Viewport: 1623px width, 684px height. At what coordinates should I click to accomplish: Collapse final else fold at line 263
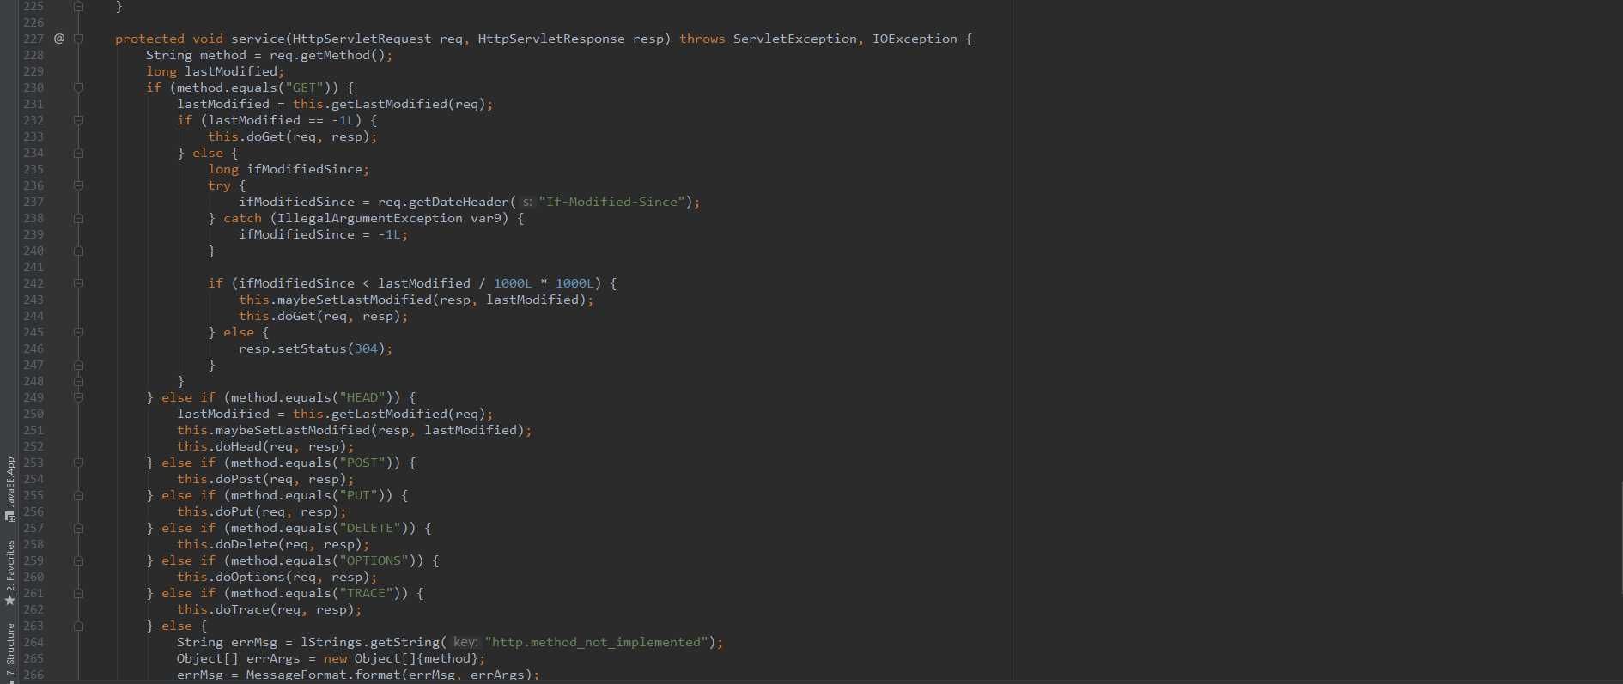coord(78,626)
